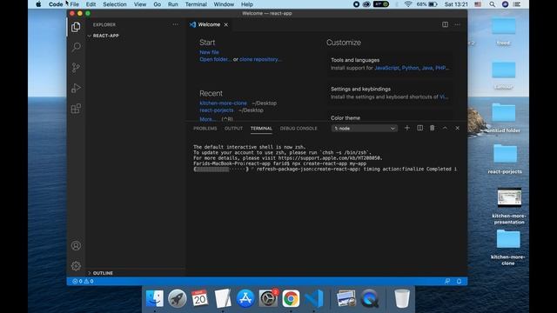
Task: Open Settings and keybindings customize item
Action: point(390,93)
